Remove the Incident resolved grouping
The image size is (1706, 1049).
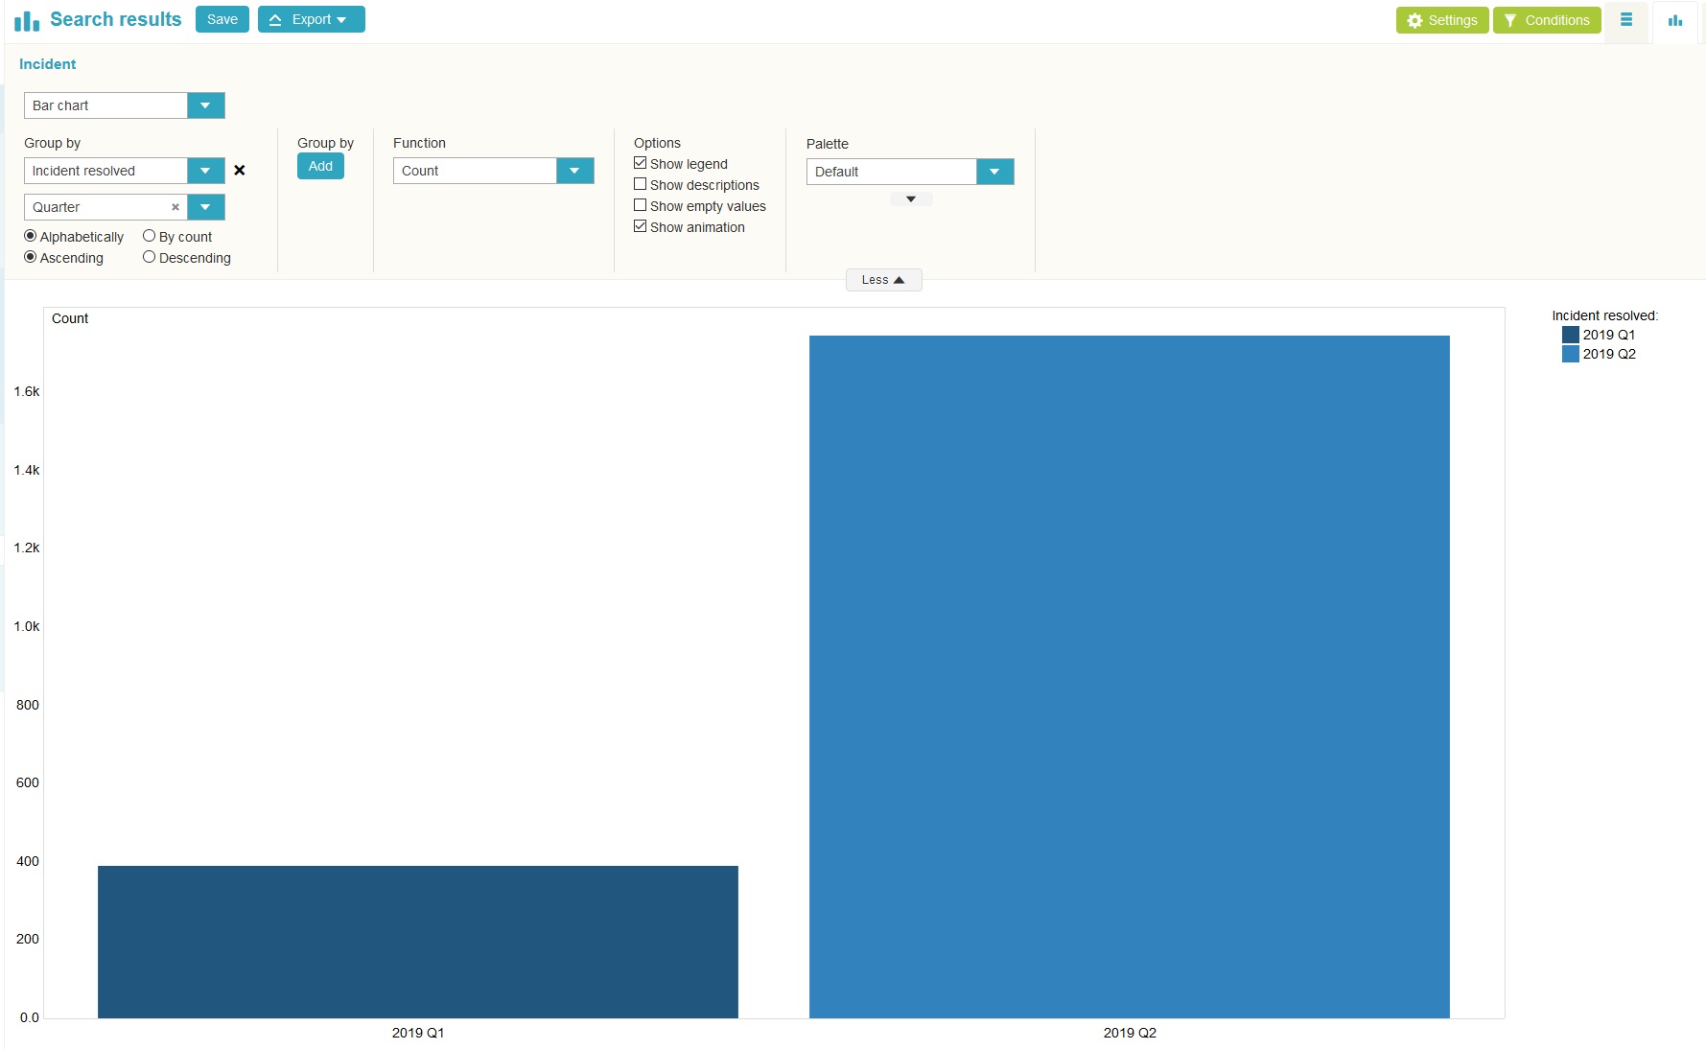[240, 171]
